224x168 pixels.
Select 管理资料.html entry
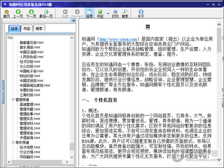[x=30, y=123]
